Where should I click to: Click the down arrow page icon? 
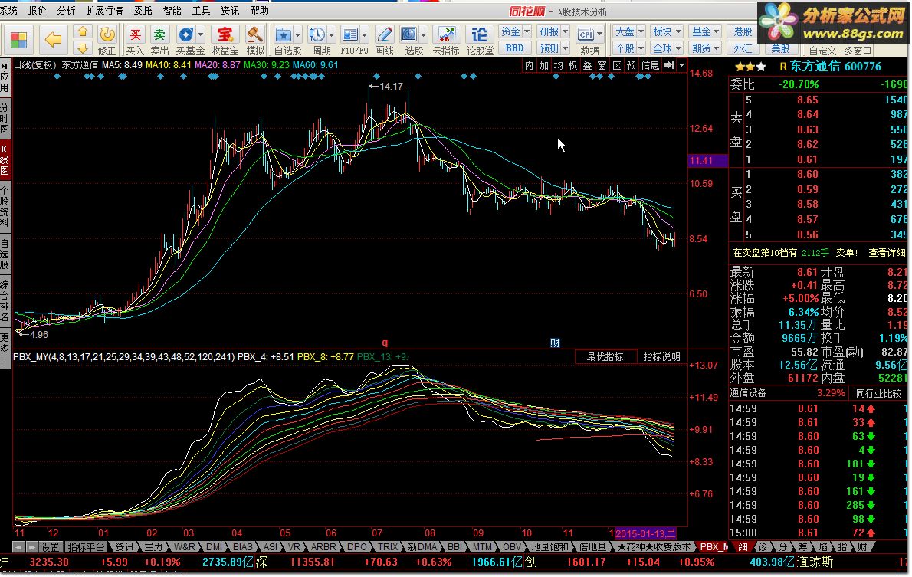coord(83,48)
